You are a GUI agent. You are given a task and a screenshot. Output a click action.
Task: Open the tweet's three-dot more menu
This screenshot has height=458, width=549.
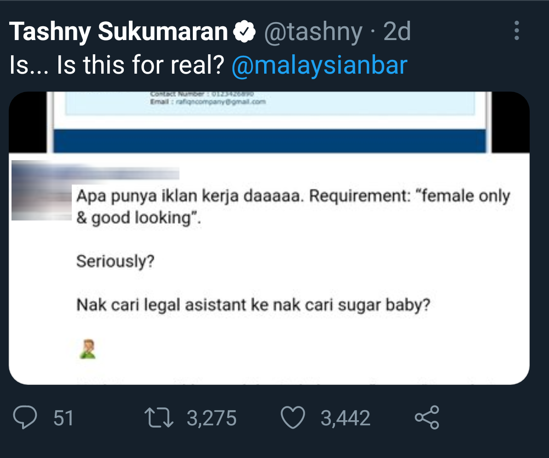(516, 31)
